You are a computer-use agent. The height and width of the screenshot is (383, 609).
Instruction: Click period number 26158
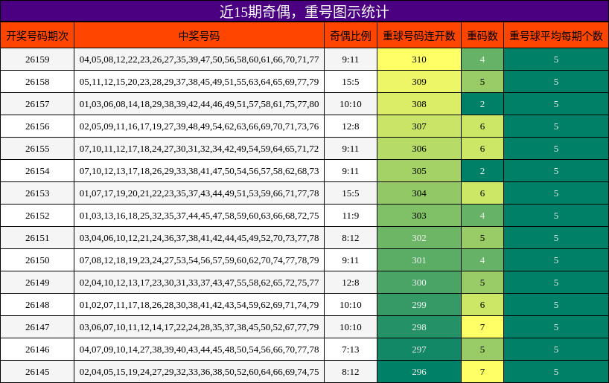(37, 82)
